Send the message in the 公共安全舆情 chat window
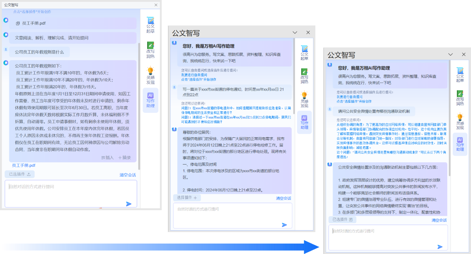This screenshot has height=254, width=471. (440, 247)
